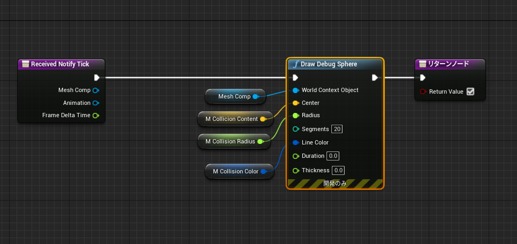Select the Received Notify Tick node title
The height and width of the screenshot is (244, 517).
point(60,64)
